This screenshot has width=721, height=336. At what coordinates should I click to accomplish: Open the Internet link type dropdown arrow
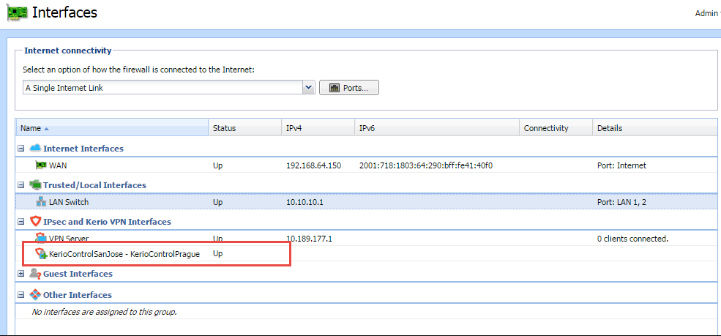point(309,87)
